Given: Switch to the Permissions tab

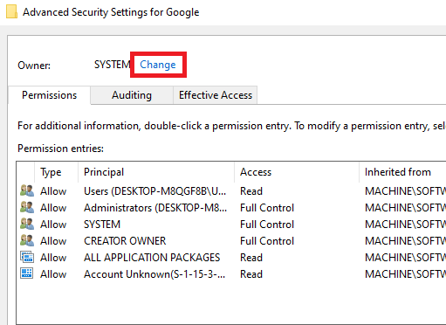Looking at the screenshot, I should tap(49, 95).
